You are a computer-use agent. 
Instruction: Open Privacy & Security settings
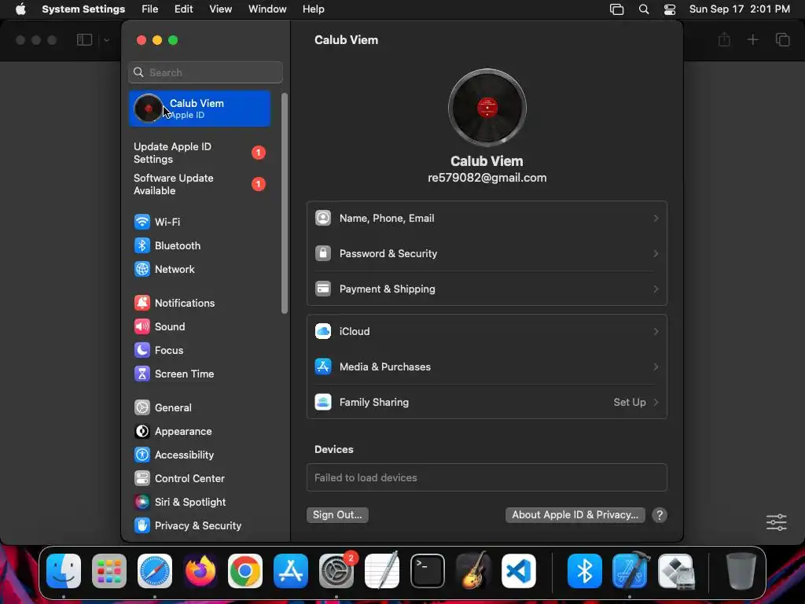199,526
